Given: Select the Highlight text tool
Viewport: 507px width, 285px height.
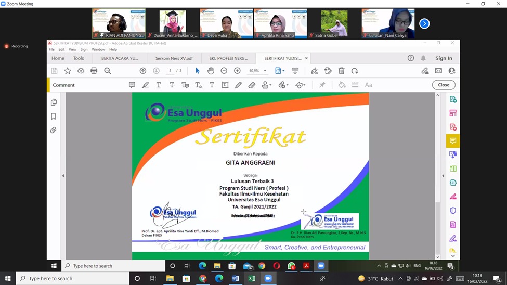Looking at the screenshot, I should (145, 85).
